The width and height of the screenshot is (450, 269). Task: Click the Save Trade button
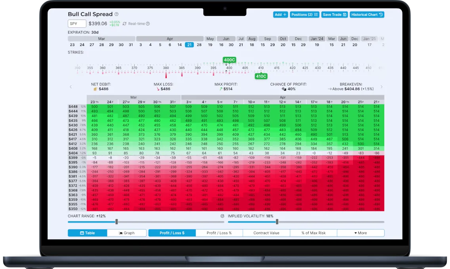tap(334, 14)
